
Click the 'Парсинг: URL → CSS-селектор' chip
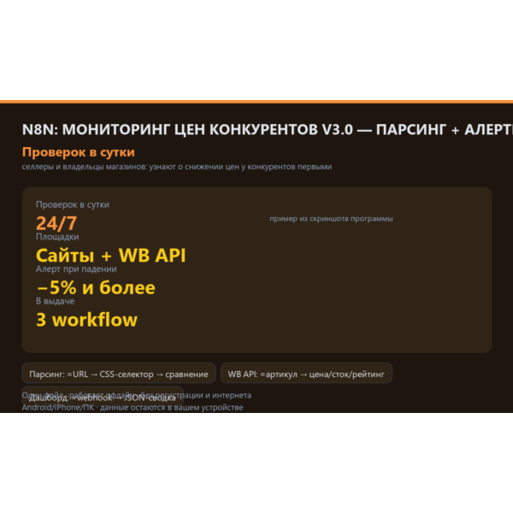[x=119, y=374]
